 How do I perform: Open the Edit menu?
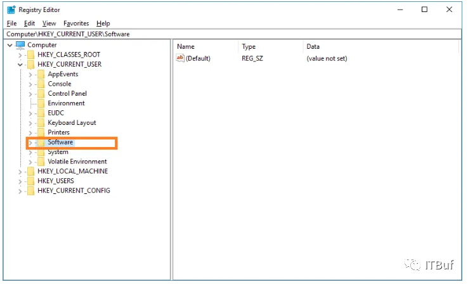point(29,23)
